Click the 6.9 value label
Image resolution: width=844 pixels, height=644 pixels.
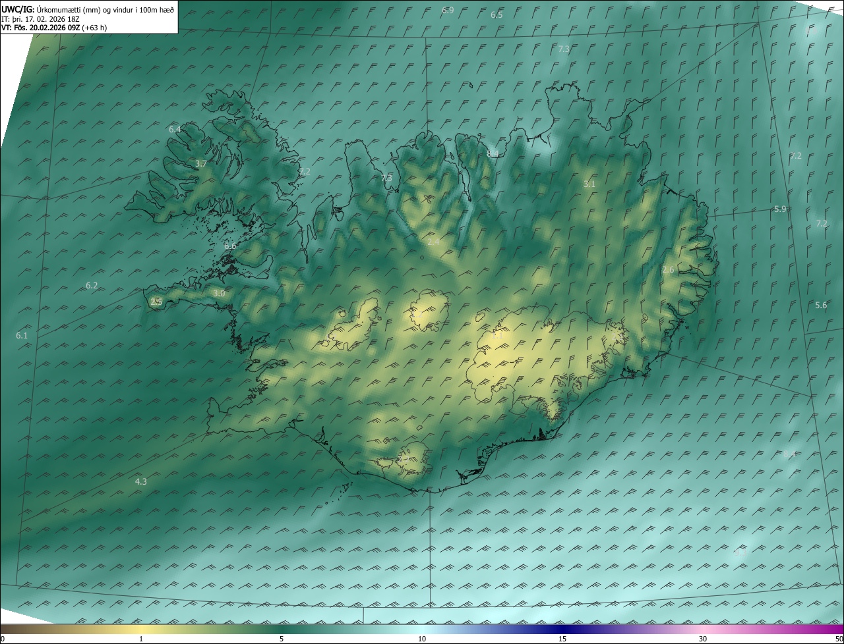(x=448, y=10)
